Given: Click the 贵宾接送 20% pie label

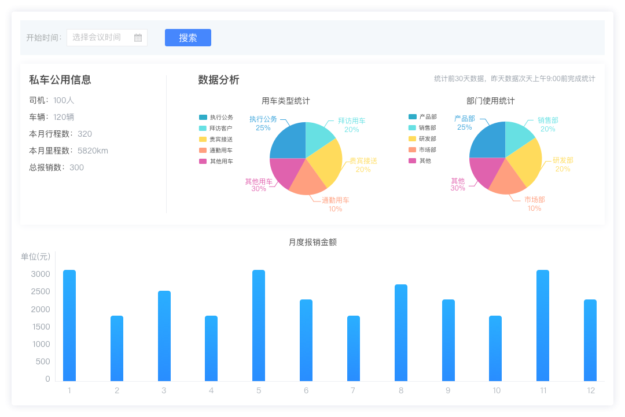Looking at the screenshot, I should click(363, 165).
